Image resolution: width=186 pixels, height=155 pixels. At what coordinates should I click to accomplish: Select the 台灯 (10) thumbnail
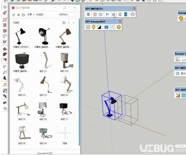pos(66,61)
